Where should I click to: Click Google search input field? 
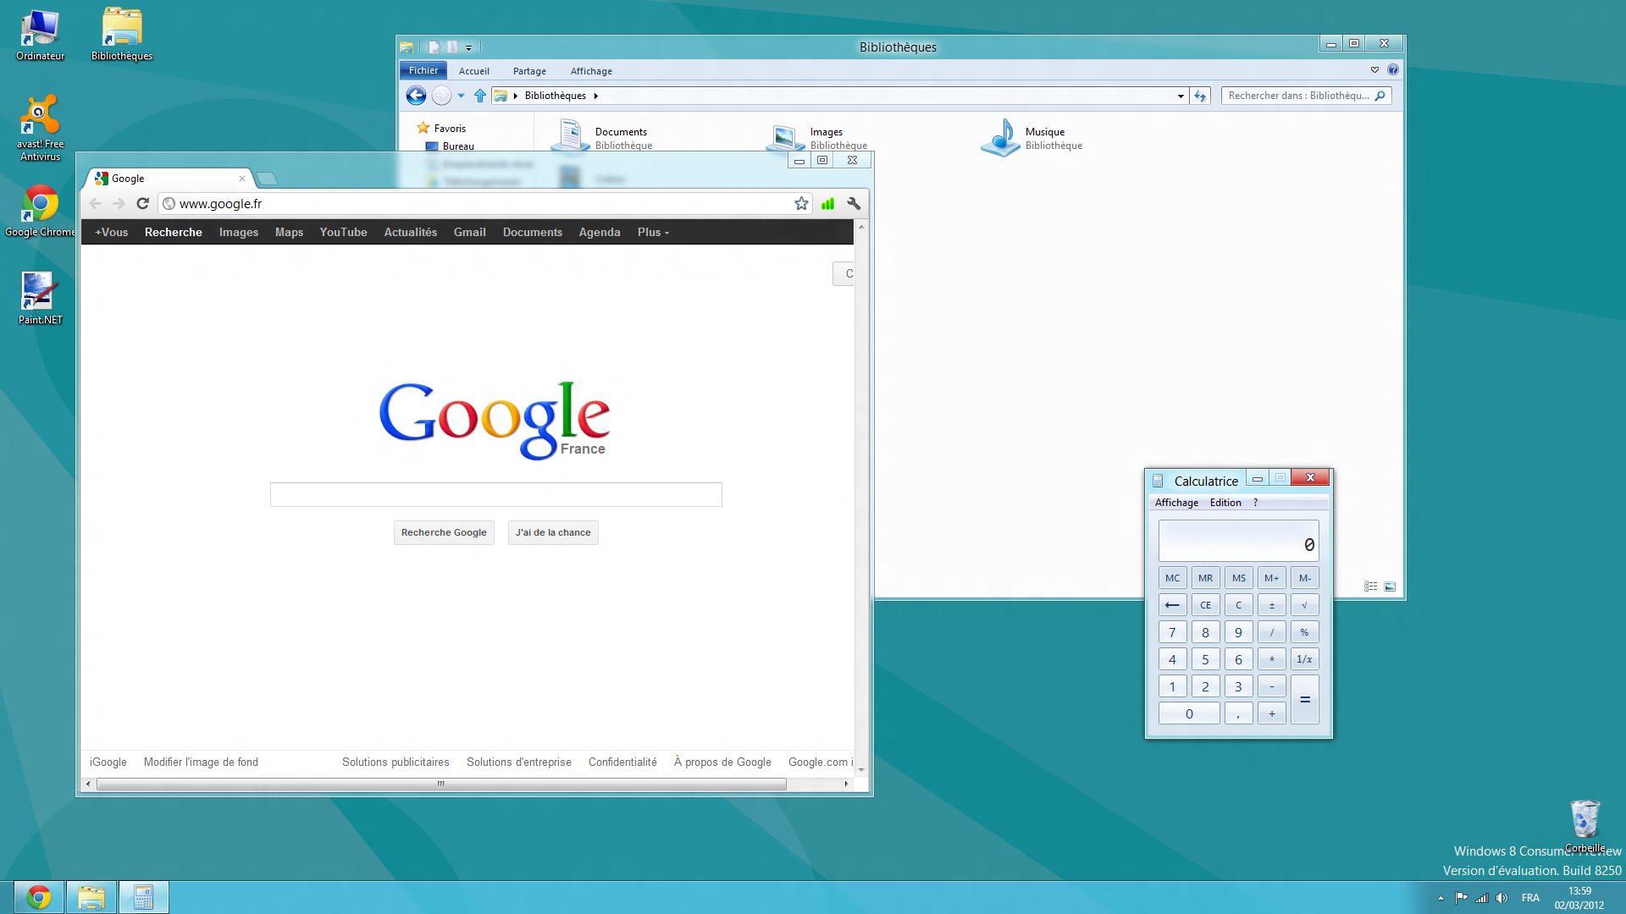pyautogui.click(x=496, y=494)
